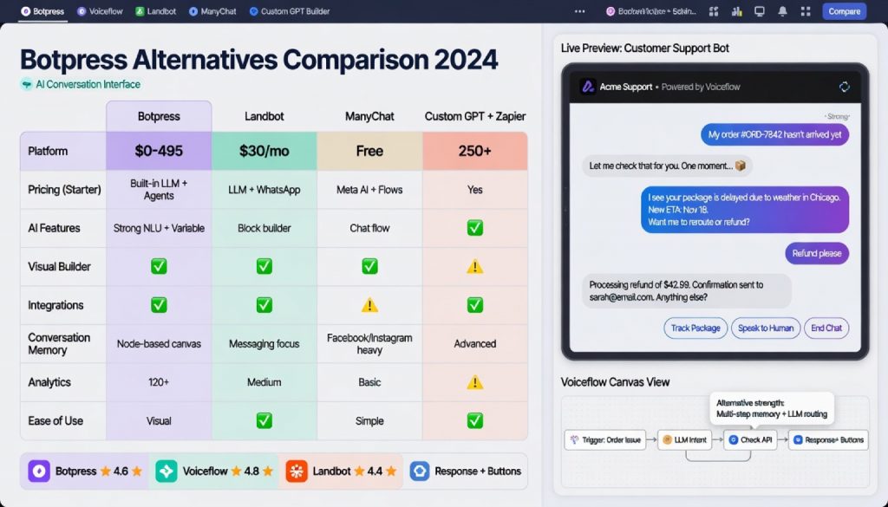Open the ManyChat tab
The width and height of the screenshot is (888, 507).
pyautogui.click(x=212, y=11)
